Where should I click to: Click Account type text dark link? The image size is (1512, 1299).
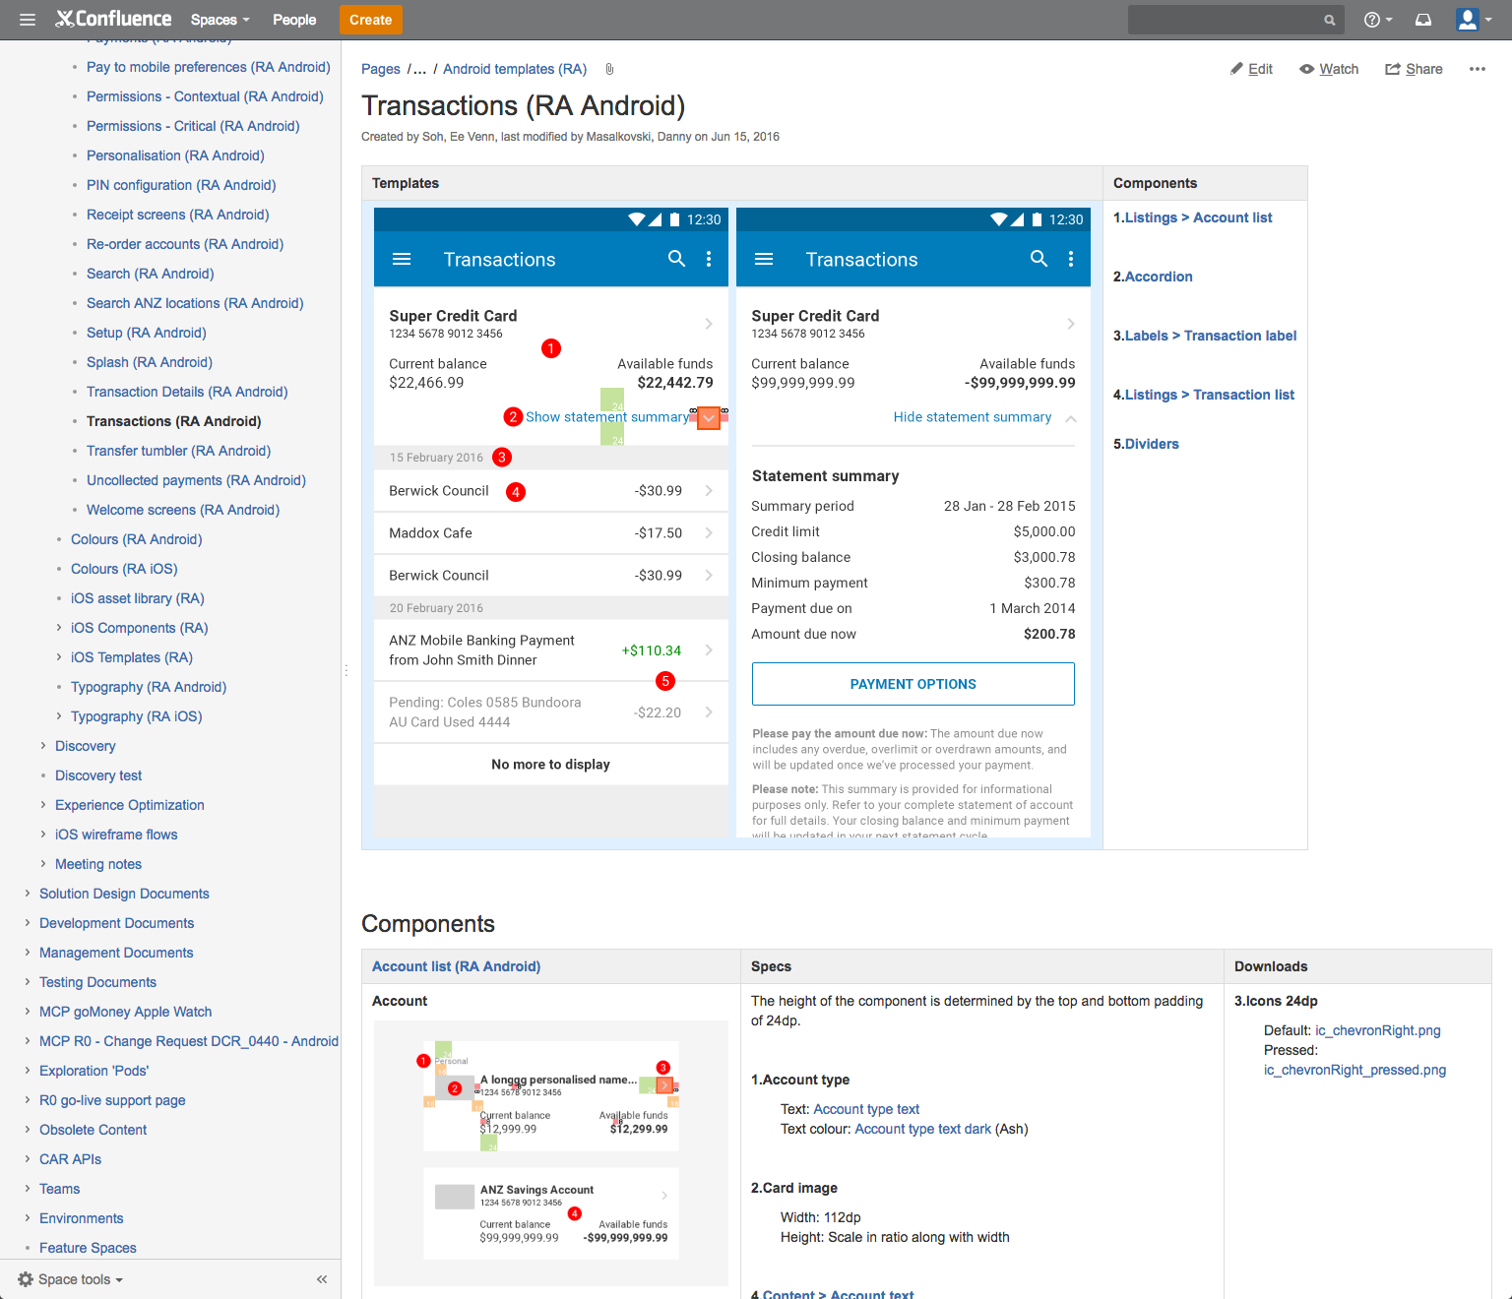point(922,1129)
